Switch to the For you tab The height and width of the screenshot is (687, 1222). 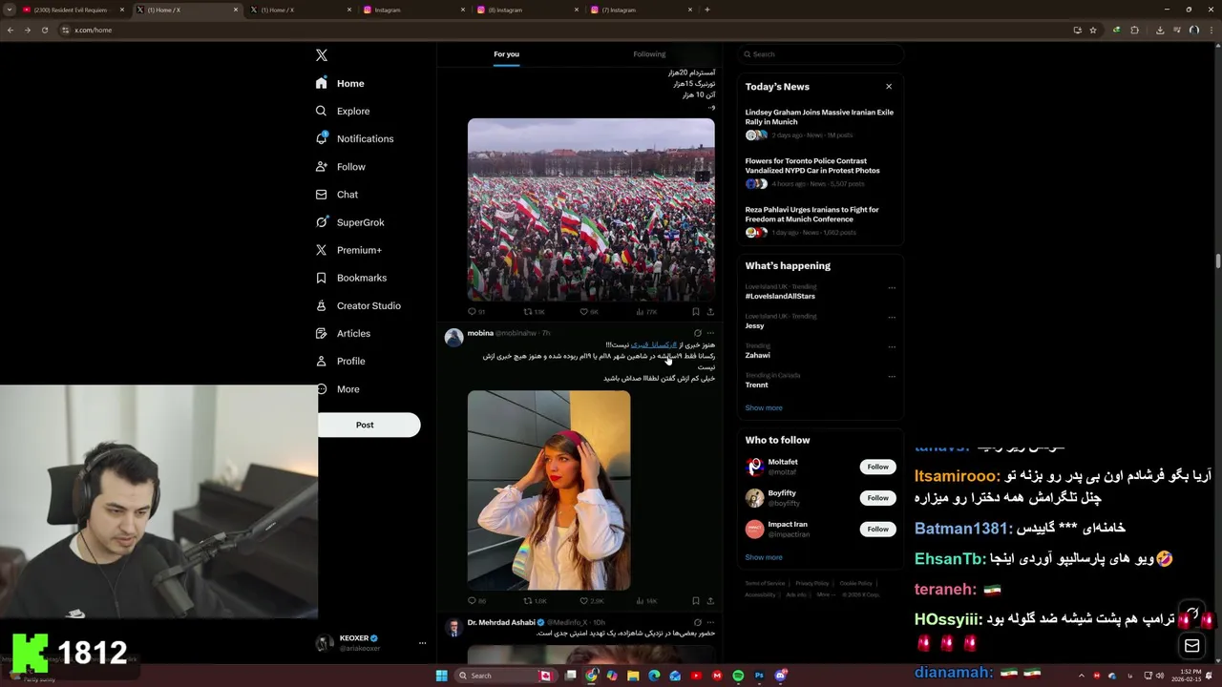coord(506,54)
